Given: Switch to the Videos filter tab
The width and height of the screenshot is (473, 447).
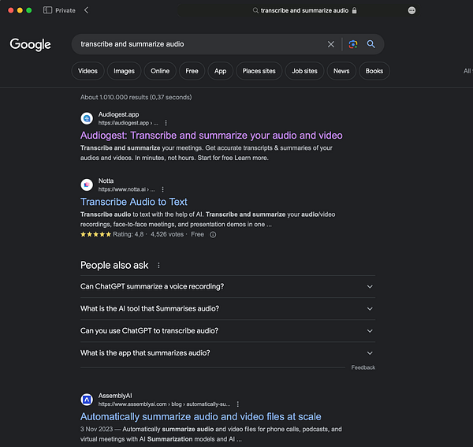Looking at the screenshot, I should (88, 71).
